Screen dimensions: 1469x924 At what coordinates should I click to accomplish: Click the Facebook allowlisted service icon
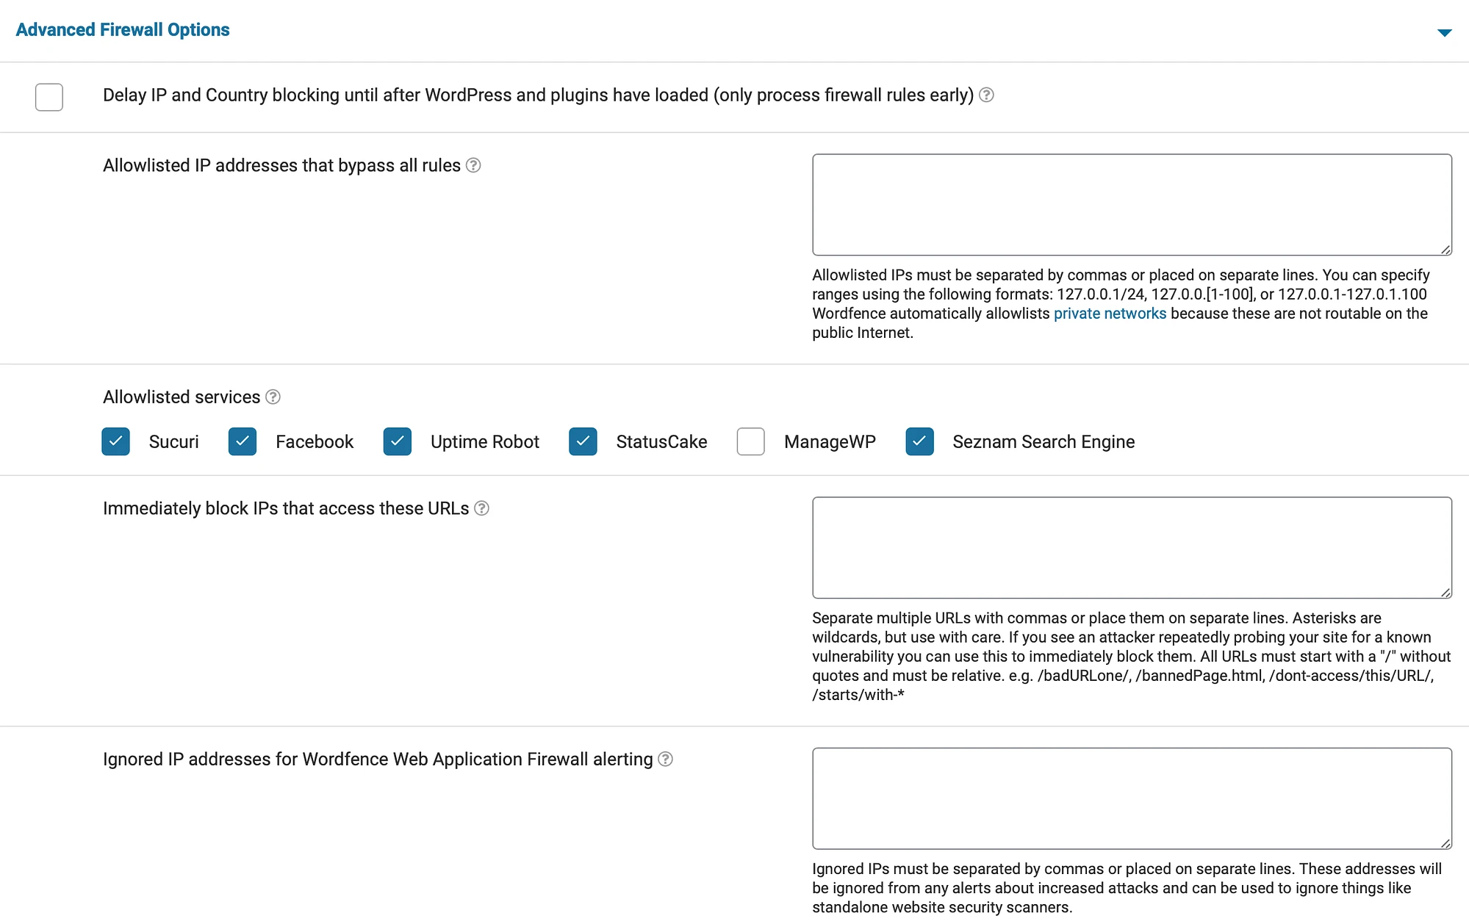[243, 440]
